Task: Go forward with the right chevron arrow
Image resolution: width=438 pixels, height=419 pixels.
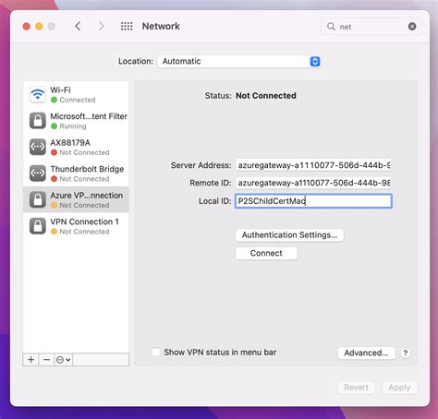Action: 101,27
